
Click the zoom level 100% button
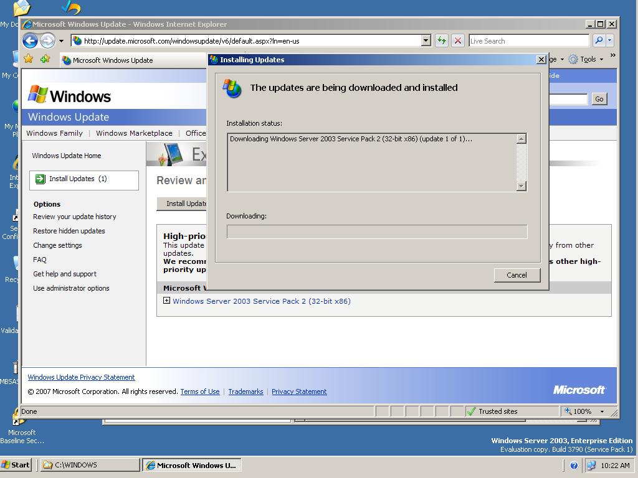coord(578,411)
